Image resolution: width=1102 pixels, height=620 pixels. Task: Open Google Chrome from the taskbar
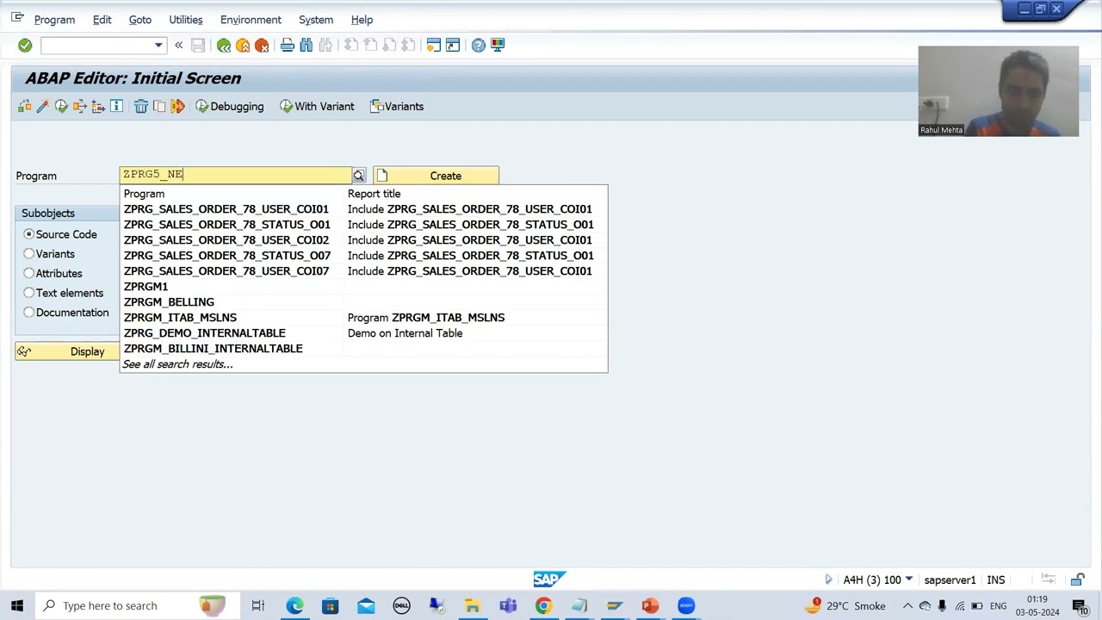[x=543, y=605]
